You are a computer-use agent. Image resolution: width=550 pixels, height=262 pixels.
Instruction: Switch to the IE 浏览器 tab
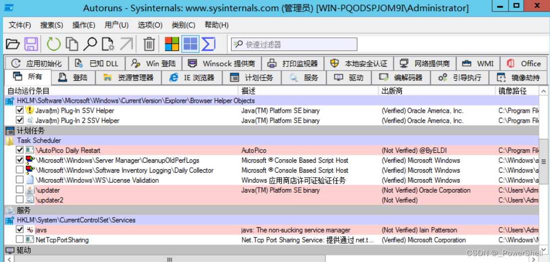tap(192, 77)
